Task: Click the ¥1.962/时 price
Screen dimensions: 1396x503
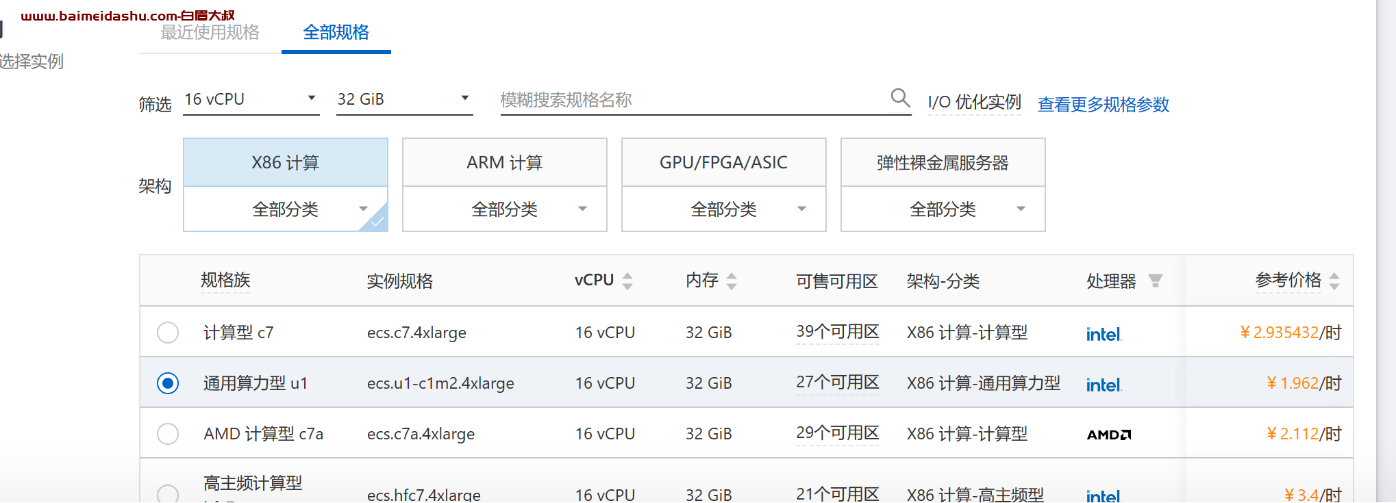Action: coord(1304,383)
